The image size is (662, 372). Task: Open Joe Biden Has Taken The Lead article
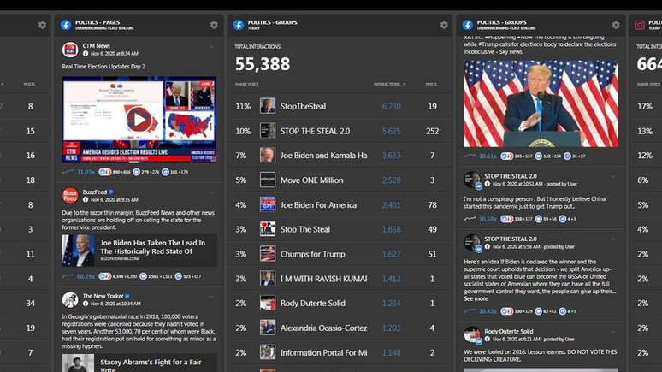click(x=139, y=251)
